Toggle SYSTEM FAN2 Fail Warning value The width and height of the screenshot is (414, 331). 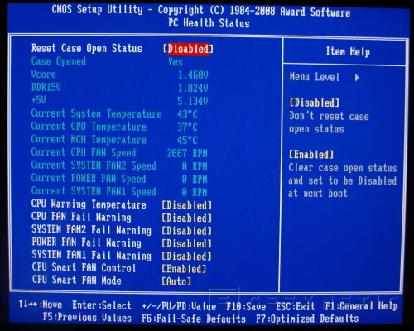click(186, 231)
